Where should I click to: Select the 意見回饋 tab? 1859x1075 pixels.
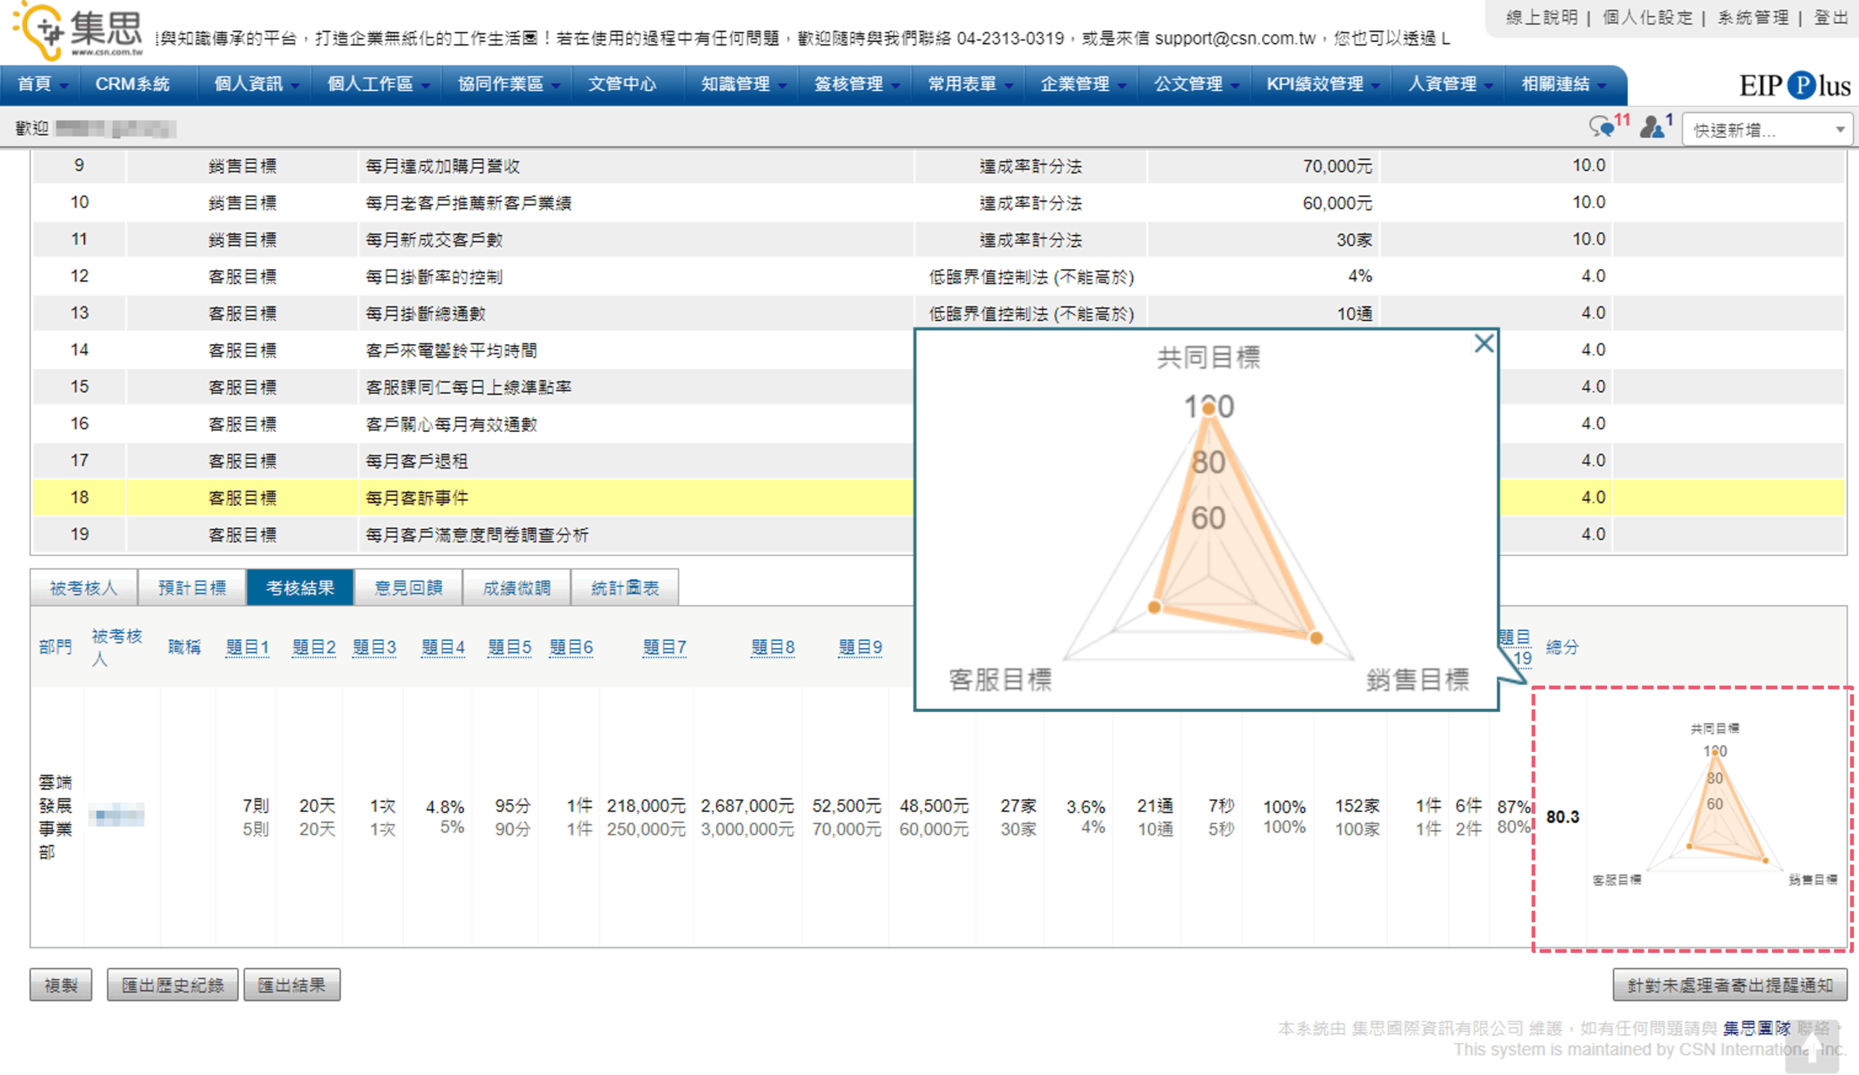(408, 588)
